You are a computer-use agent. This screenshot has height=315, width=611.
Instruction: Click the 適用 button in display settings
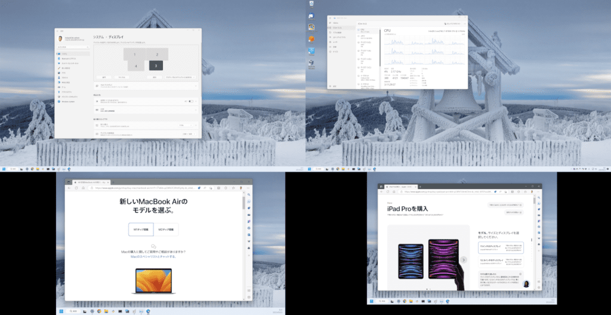pos(104,77)
